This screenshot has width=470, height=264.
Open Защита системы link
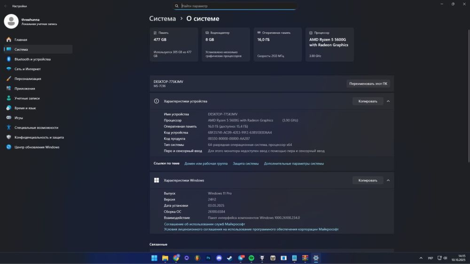tap(246, 164)
